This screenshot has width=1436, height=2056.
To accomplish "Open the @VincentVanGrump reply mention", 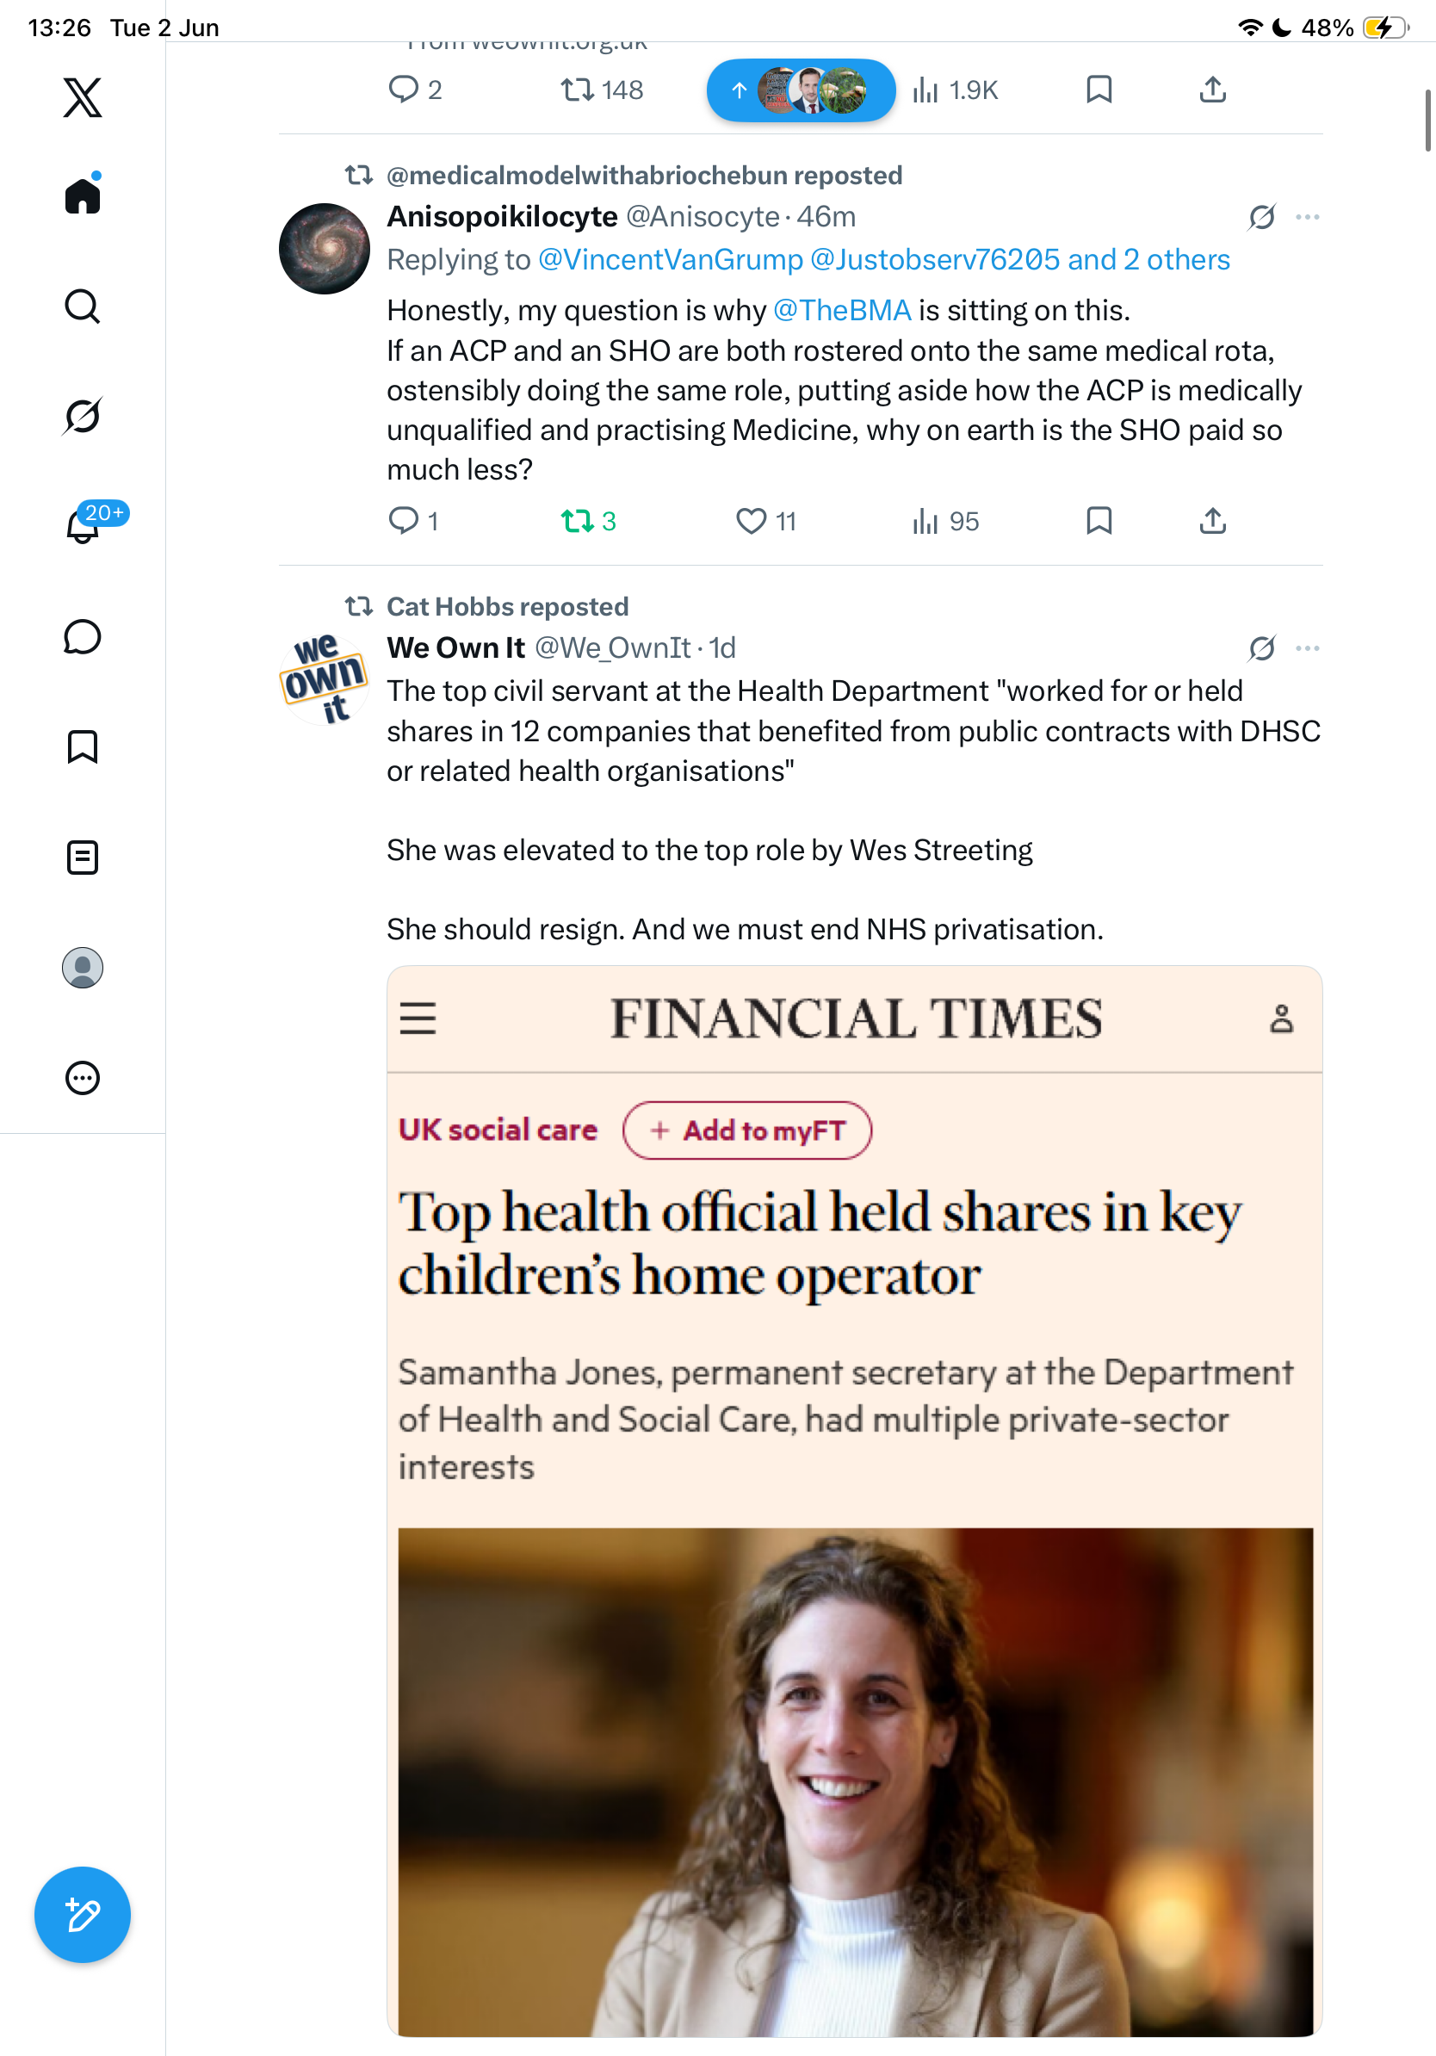I will click(671, 260).
